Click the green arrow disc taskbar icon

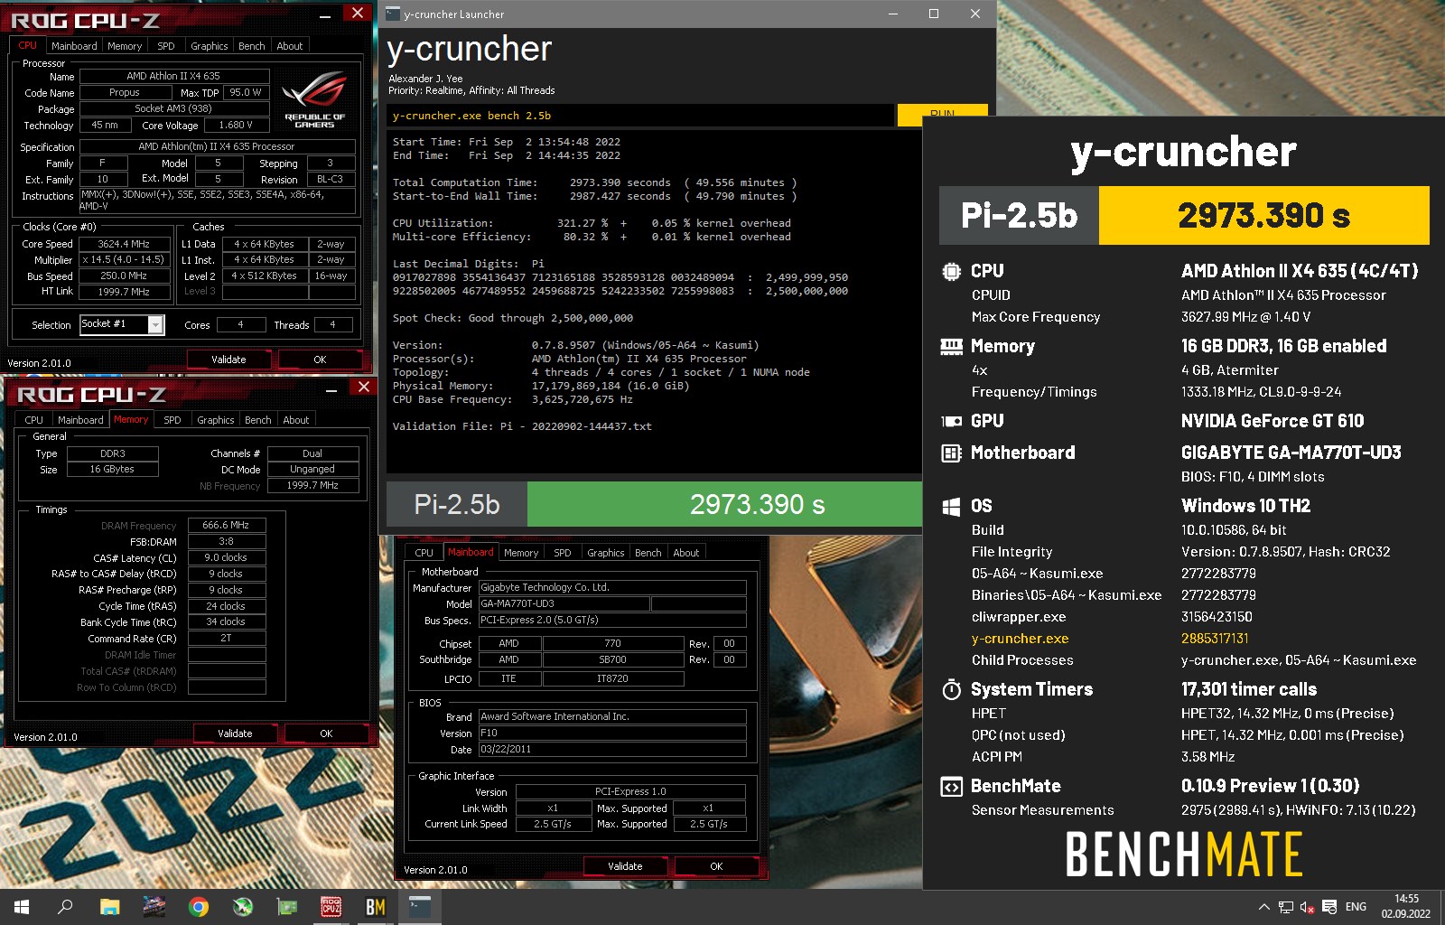242,907
